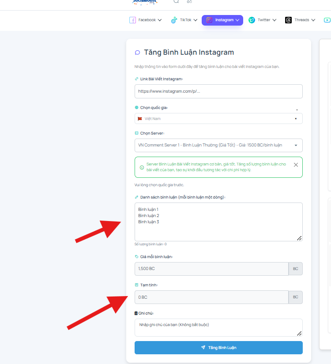This screenshot has width=331, height=364.
Task: Expand the Threads menu chevron
Action: pos(313,20)
